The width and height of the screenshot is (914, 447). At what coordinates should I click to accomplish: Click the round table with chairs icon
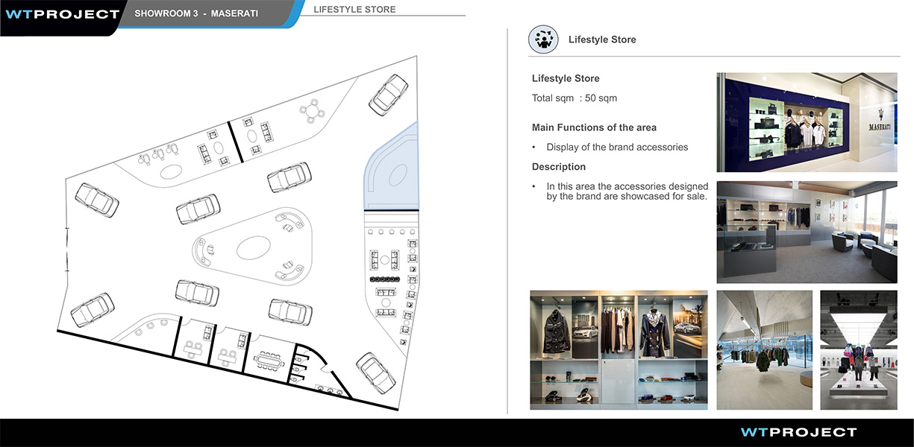313,112
